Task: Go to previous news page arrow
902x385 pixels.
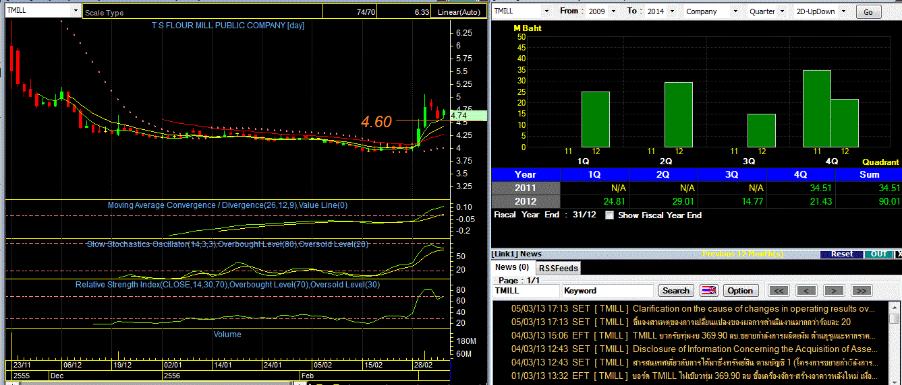Action: click(806, 291)
